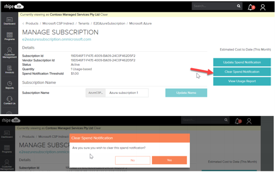Select the Subscription Id value on the undimmed page
Viewport: 275px width, 172px height.
[103, 56]
